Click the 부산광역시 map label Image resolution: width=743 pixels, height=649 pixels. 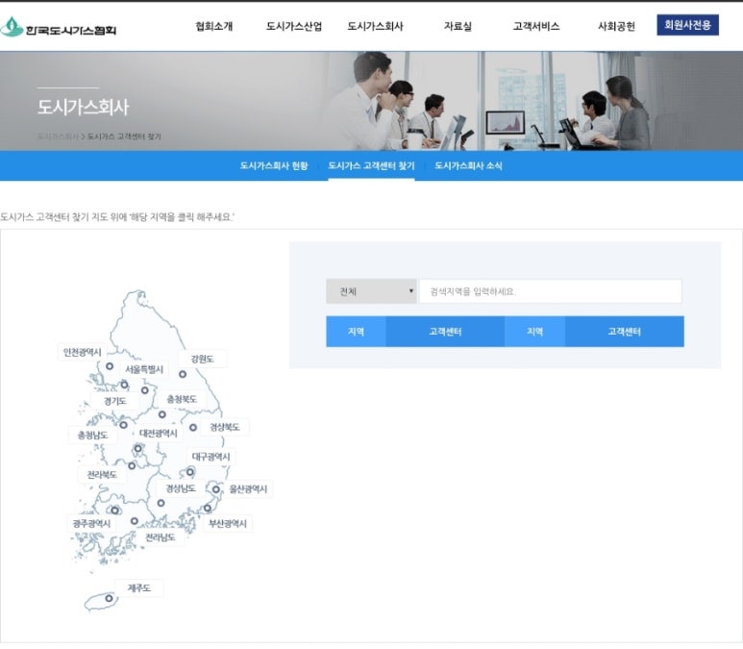click(228, 524)
